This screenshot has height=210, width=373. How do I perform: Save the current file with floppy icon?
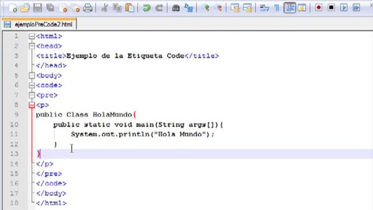(x=37, y=8)
